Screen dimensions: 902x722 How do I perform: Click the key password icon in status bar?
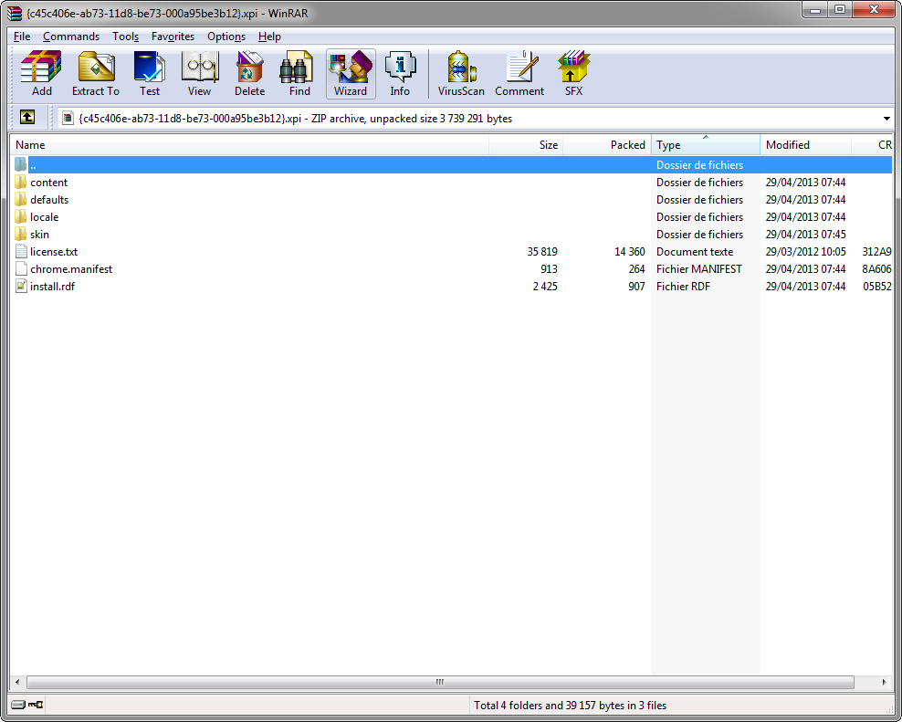(x=36, y=704)
